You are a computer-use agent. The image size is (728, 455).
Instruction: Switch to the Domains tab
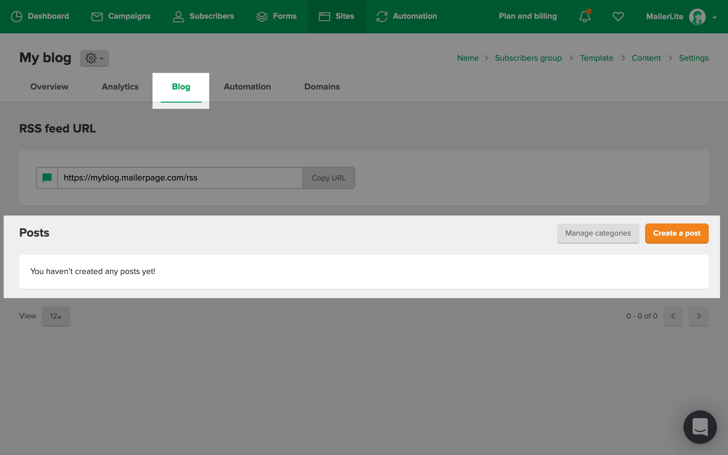[322, 87]
